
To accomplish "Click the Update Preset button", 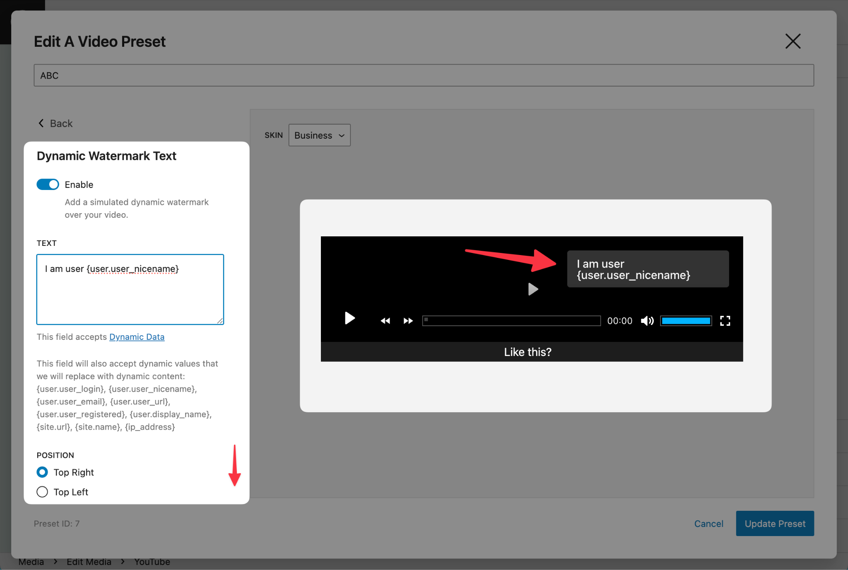I will tap(774, 523).
